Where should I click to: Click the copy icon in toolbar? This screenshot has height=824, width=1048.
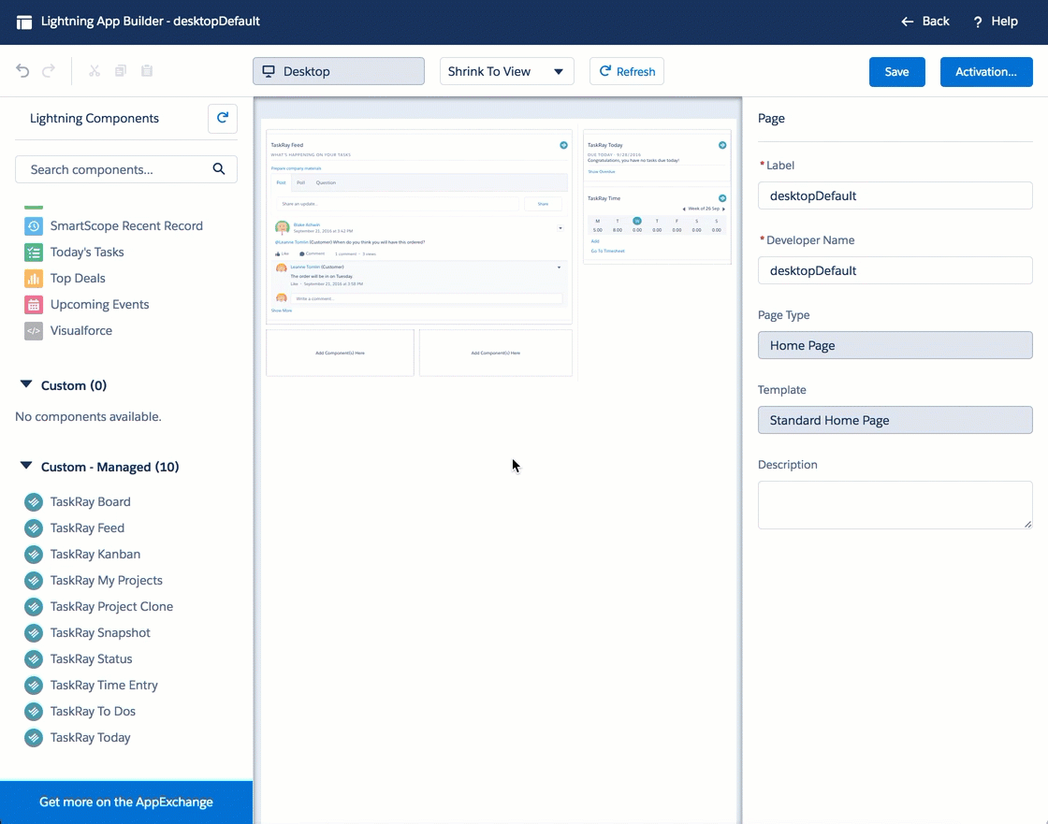click(x=121, y=71)
